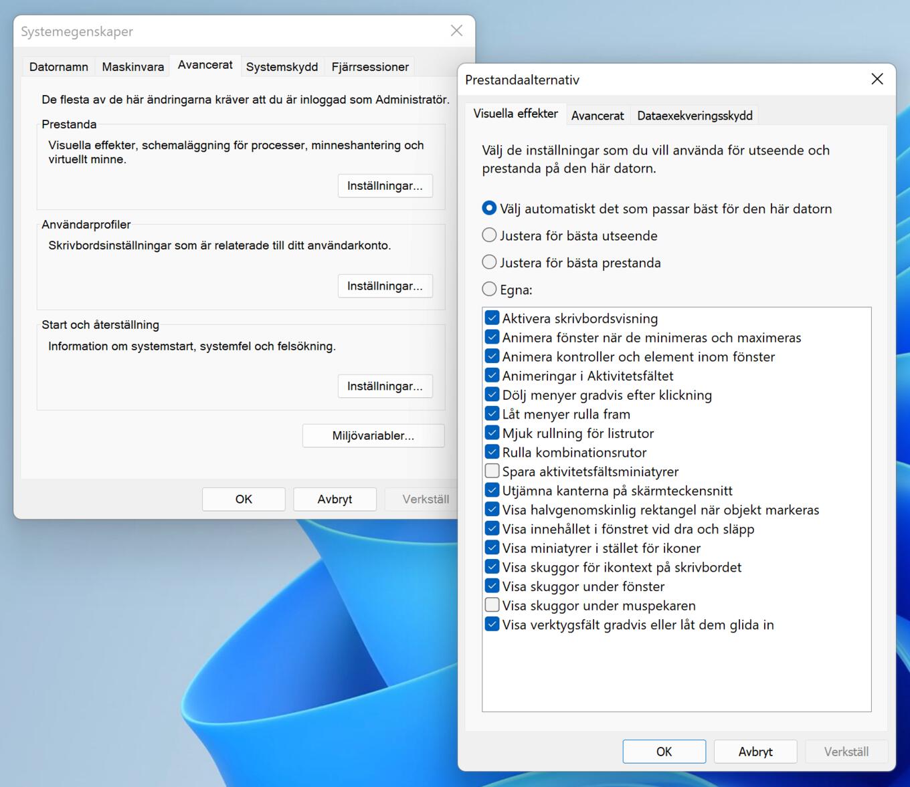Disable 'Låt menyer rulla fram'
Screen dimensions: 910x787
(x=492, y=414)
